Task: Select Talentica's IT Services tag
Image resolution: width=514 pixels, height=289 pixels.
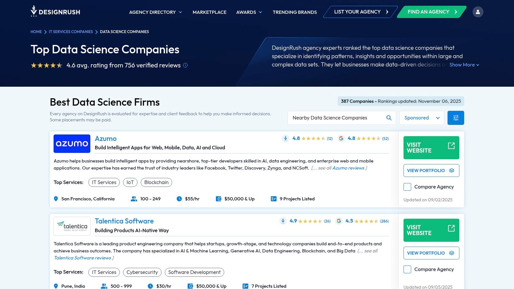Action: tap(104, 272)
